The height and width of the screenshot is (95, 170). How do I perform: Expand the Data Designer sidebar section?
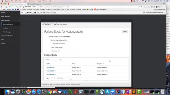tap(18, 20)
